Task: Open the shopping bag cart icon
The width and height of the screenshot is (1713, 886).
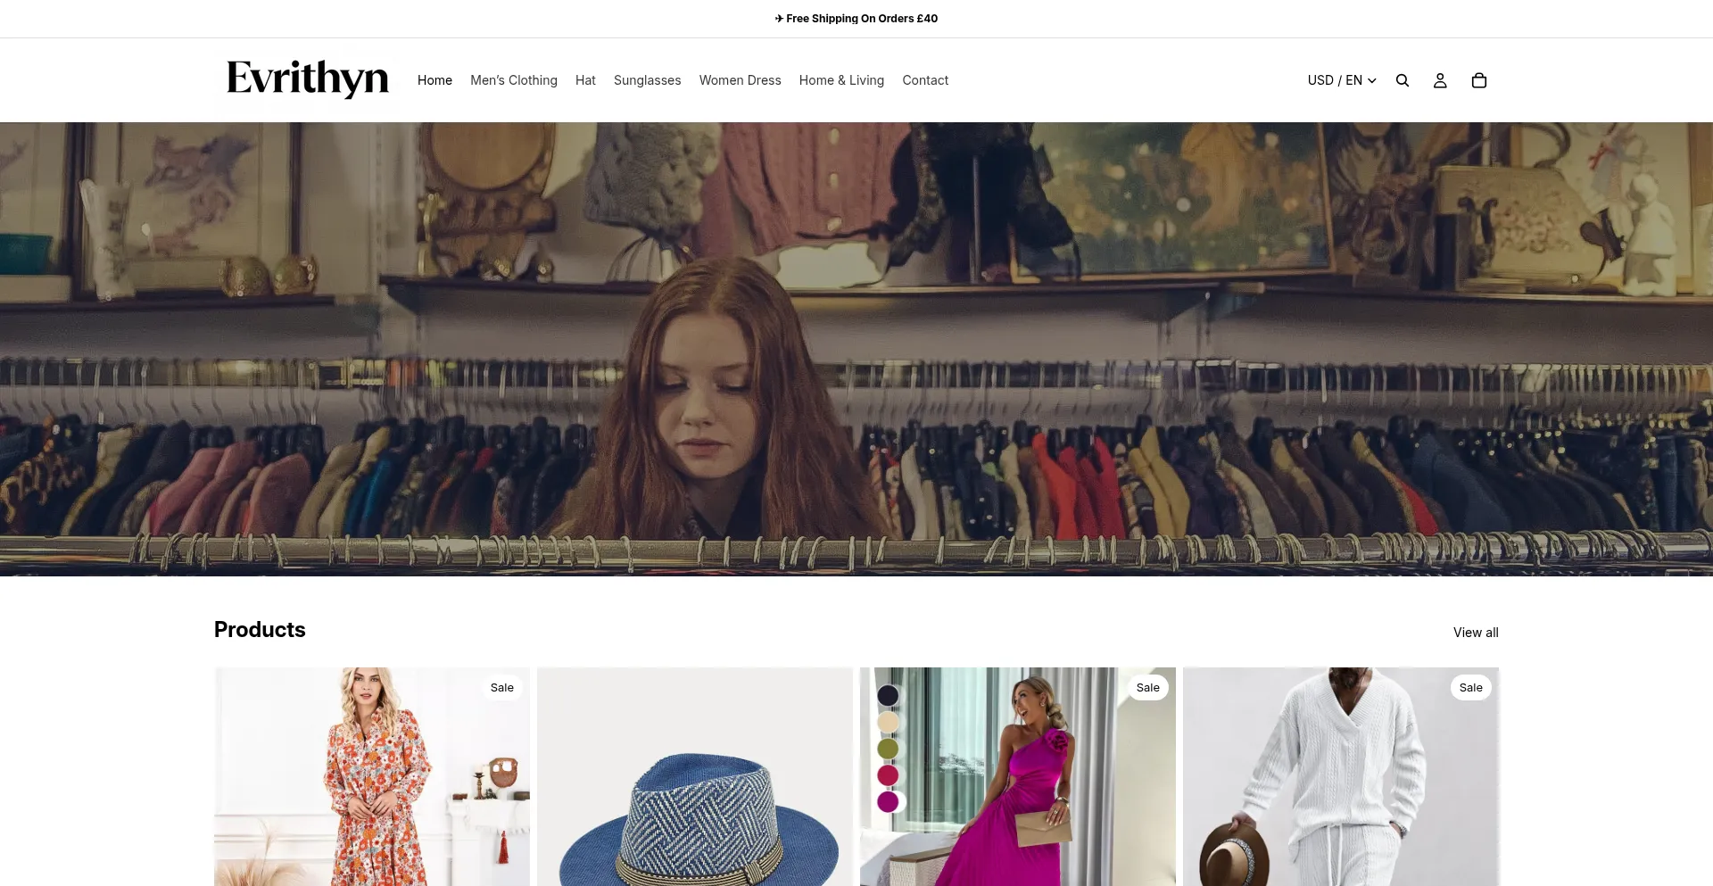Action: (x=1479, y=80)
